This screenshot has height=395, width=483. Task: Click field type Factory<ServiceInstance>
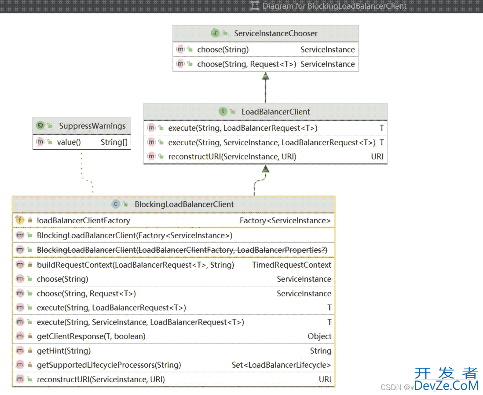[x=285, y=221]
